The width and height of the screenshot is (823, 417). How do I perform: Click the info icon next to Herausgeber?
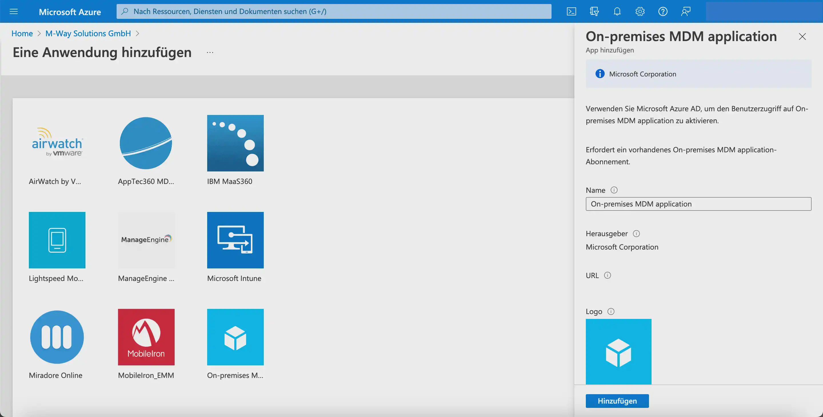(636, 234)
